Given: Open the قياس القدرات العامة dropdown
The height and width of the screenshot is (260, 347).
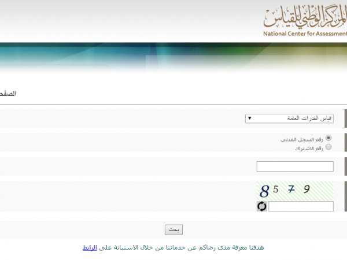Looking at the screenshot, I should point(294,118).
